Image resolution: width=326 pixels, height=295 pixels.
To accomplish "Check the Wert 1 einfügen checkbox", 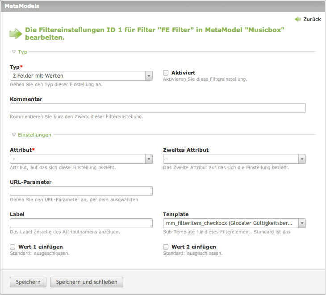I will coord(13,247).
